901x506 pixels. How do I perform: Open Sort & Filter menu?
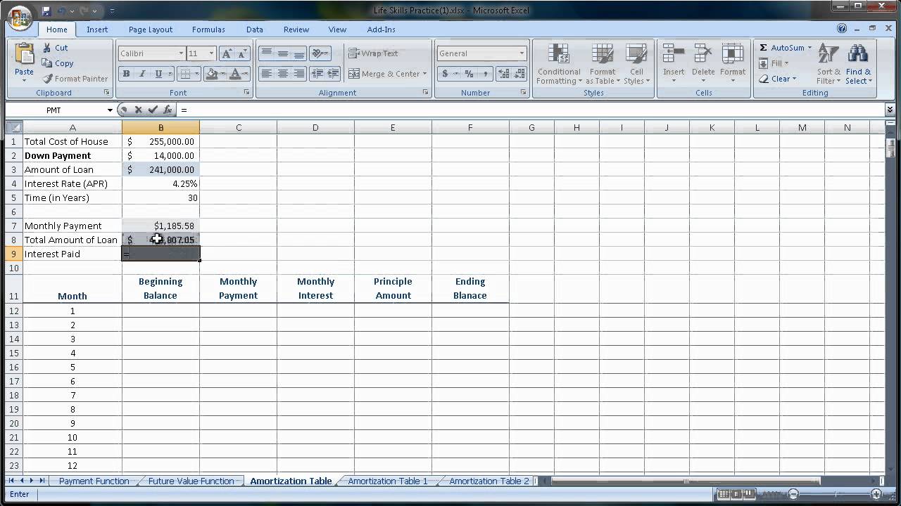pos(828,64)
